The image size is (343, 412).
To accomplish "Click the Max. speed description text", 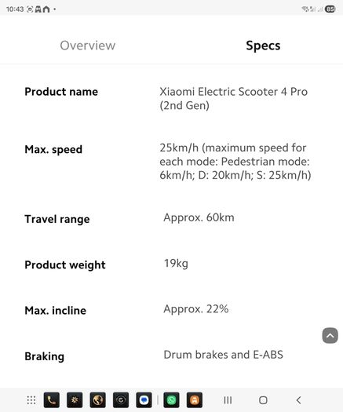I will (235, 162).
